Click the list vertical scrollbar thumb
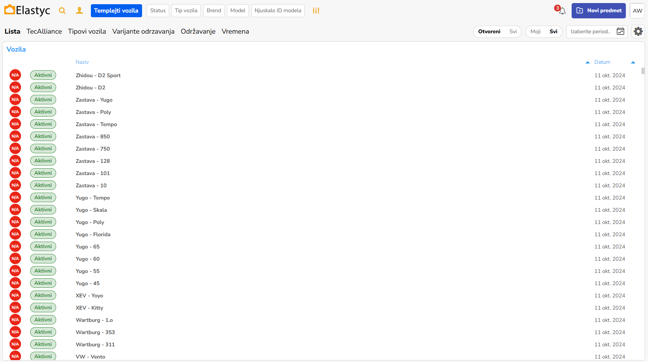This screenshot has width=648, height=362. (643, 71)
